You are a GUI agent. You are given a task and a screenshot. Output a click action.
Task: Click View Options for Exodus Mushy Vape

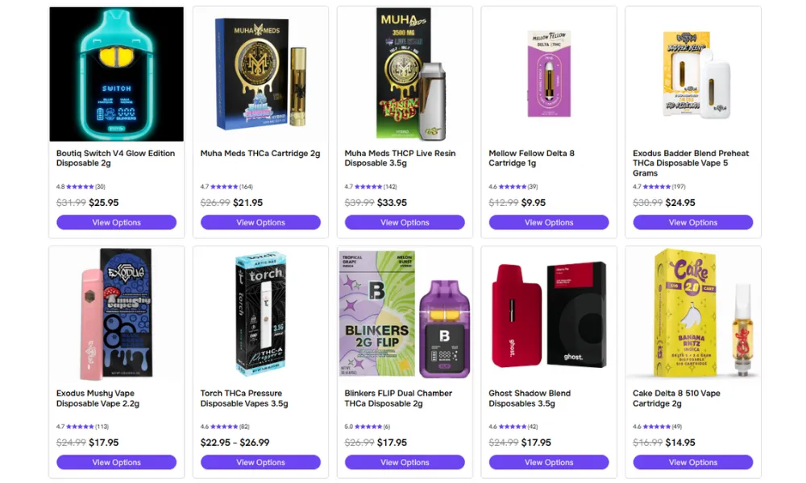point(116,462)
